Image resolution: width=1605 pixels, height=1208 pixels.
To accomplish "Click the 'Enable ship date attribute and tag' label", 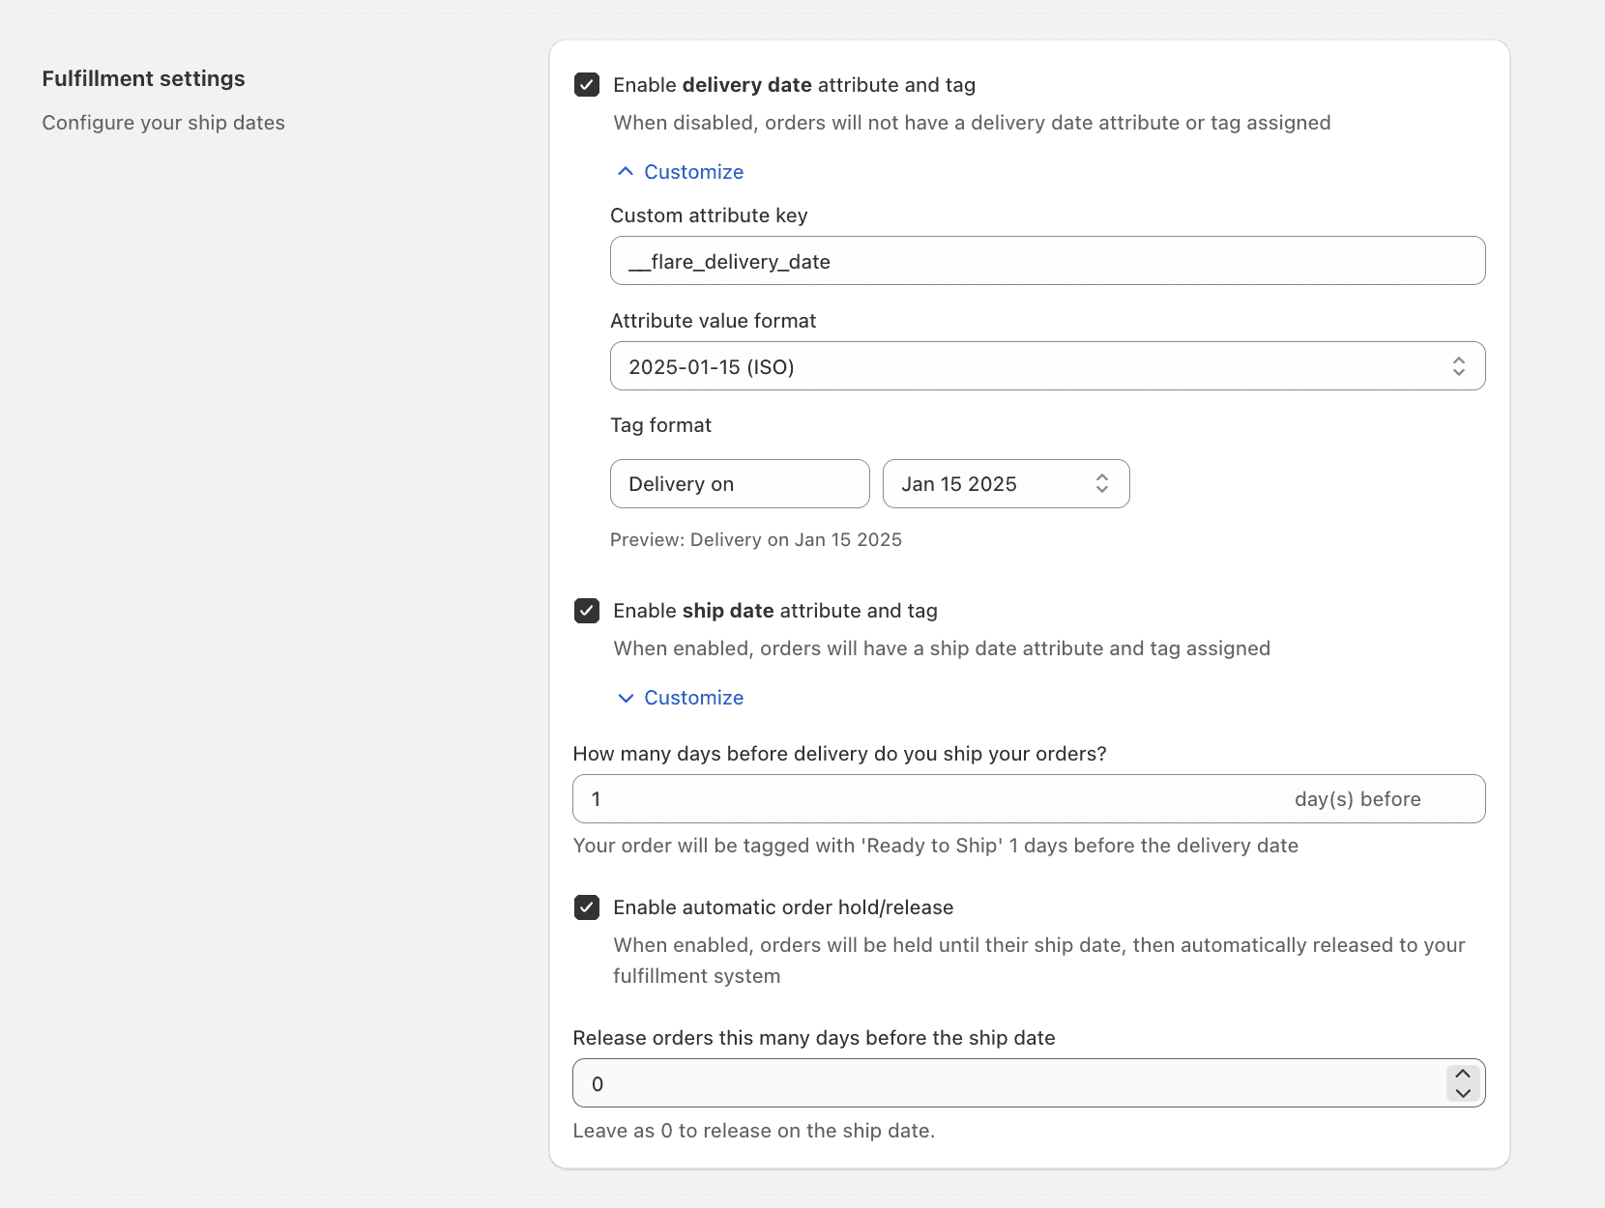I will click(x=774, y=611).
